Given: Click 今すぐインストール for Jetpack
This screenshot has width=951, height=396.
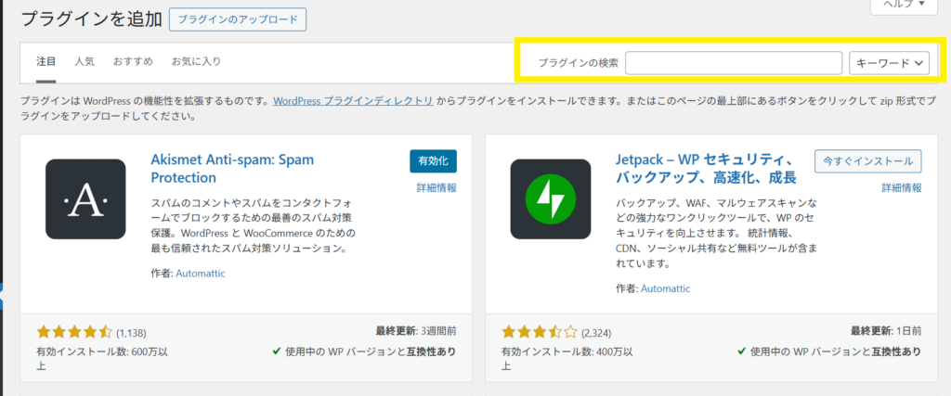Looking at the screenshot, I should 868,161.
